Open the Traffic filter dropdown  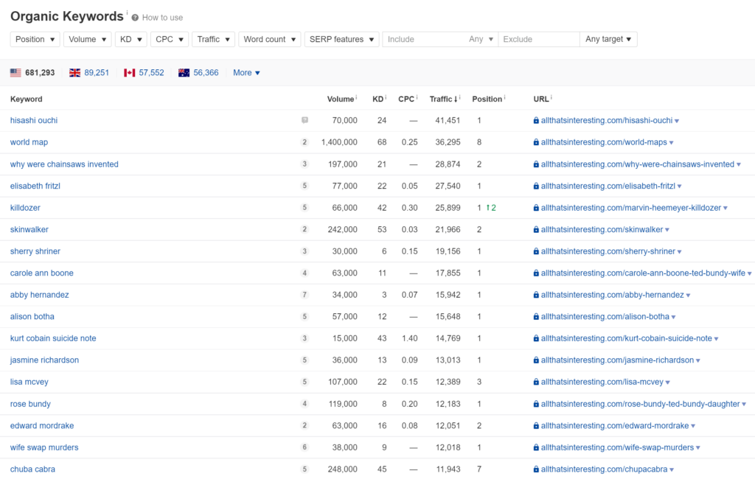213,39
